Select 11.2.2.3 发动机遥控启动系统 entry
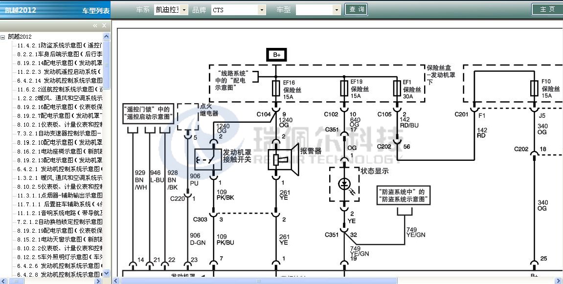This screenshot has width=563, height=284. click(x=59, y=72)
